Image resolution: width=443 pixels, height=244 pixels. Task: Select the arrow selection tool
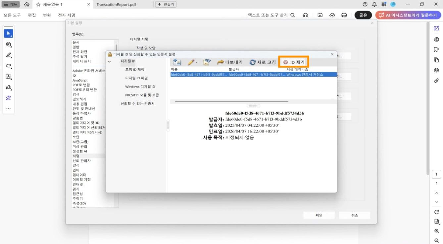[9, 33]
